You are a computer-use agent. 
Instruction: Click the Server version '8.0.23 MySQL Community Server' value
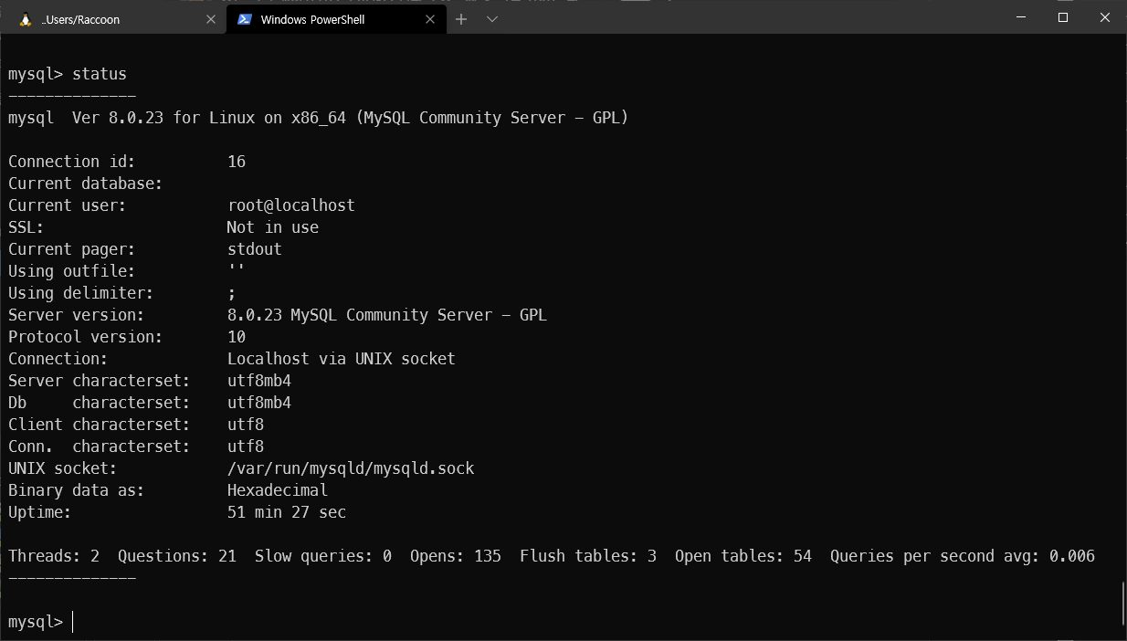pos(387,315)
